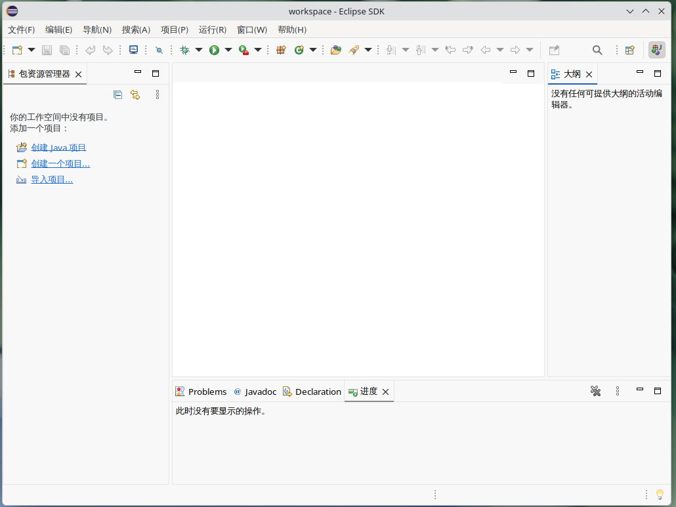676x507 pixels.
Task: Click Last Edit Location icon
Action: tap(450, 50)
